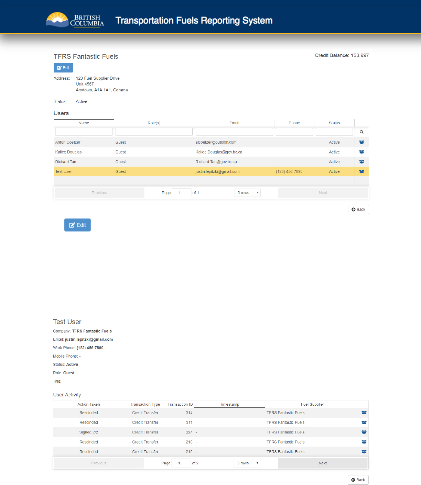Go to Next page of User Activity
Viewport: 421px width, 485px height.
click(323, 463)
